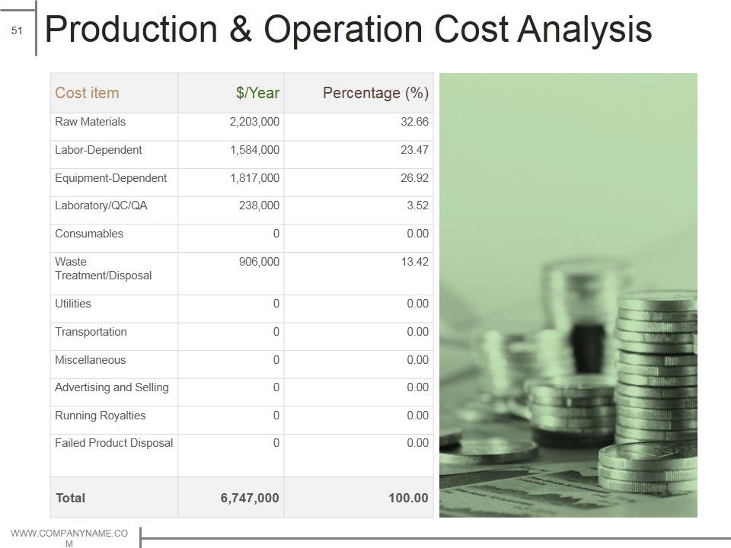Click the percentage '32.66'
This screenshot has width=731, height=548.
tap(414, 122)
